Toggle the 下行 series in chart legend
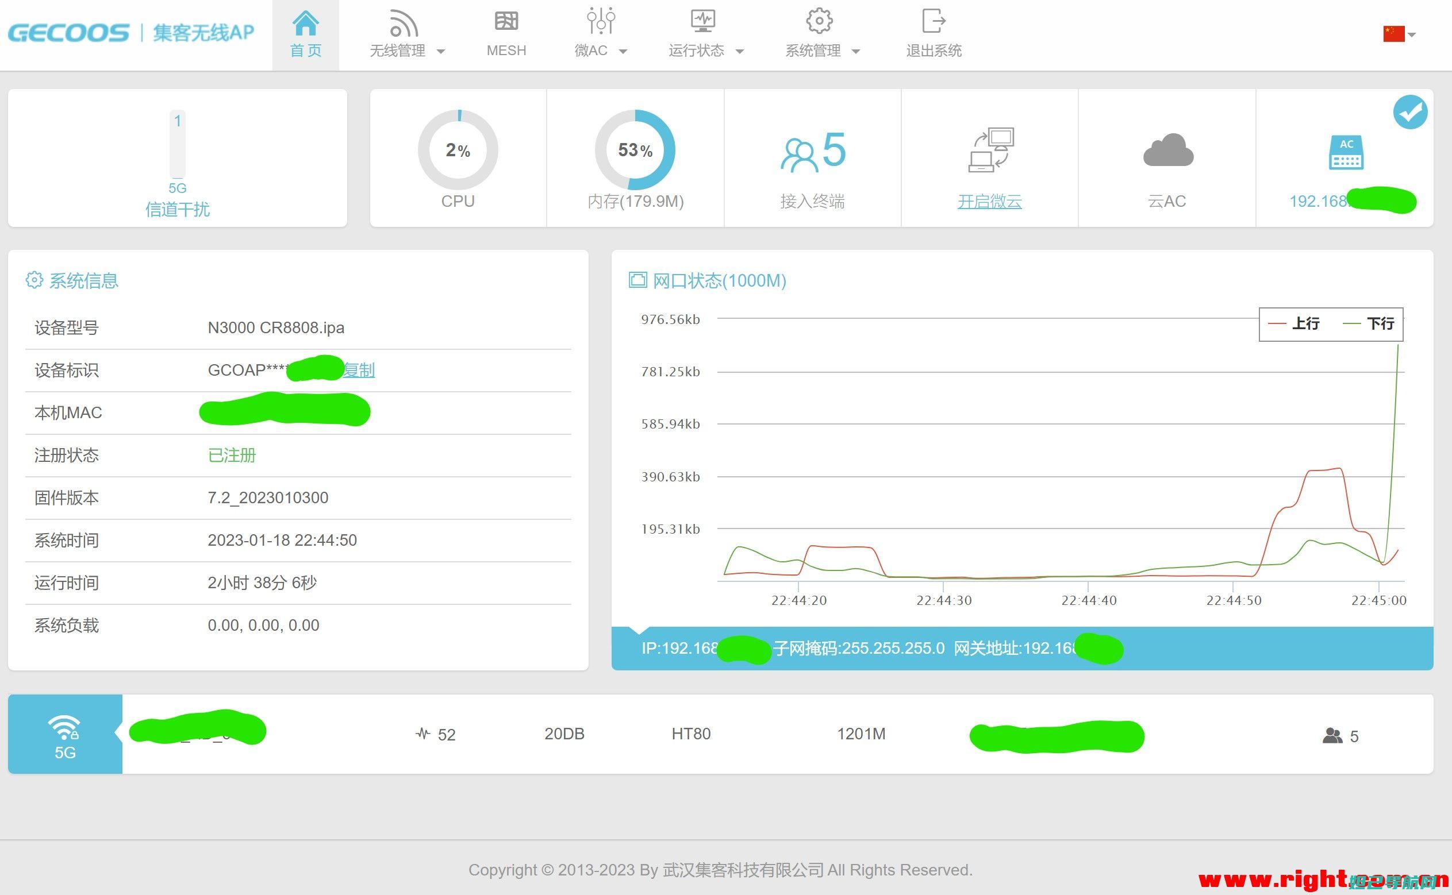 (1369, 323)
